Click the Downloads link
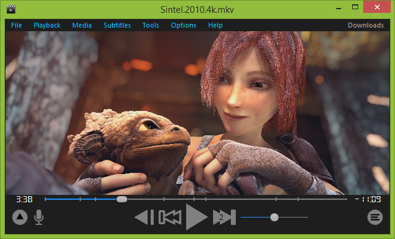The image size is (395, 239). coord(366,25)
